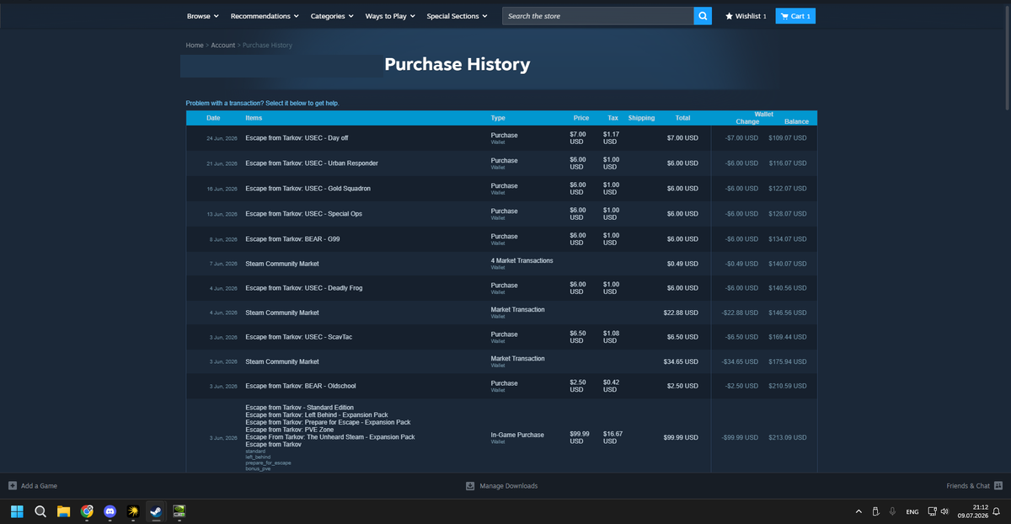This screenshot has height=524, width=1011.
Task: Click the $22.88 USD total cell
Action: [681, 313]
